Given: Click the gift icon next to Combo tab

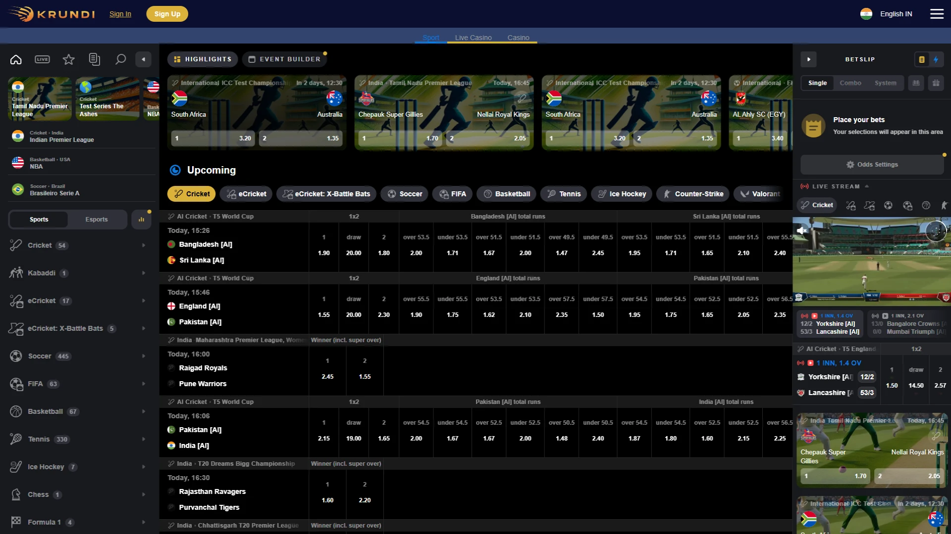Looking at the screenshot, I should 936,83.
